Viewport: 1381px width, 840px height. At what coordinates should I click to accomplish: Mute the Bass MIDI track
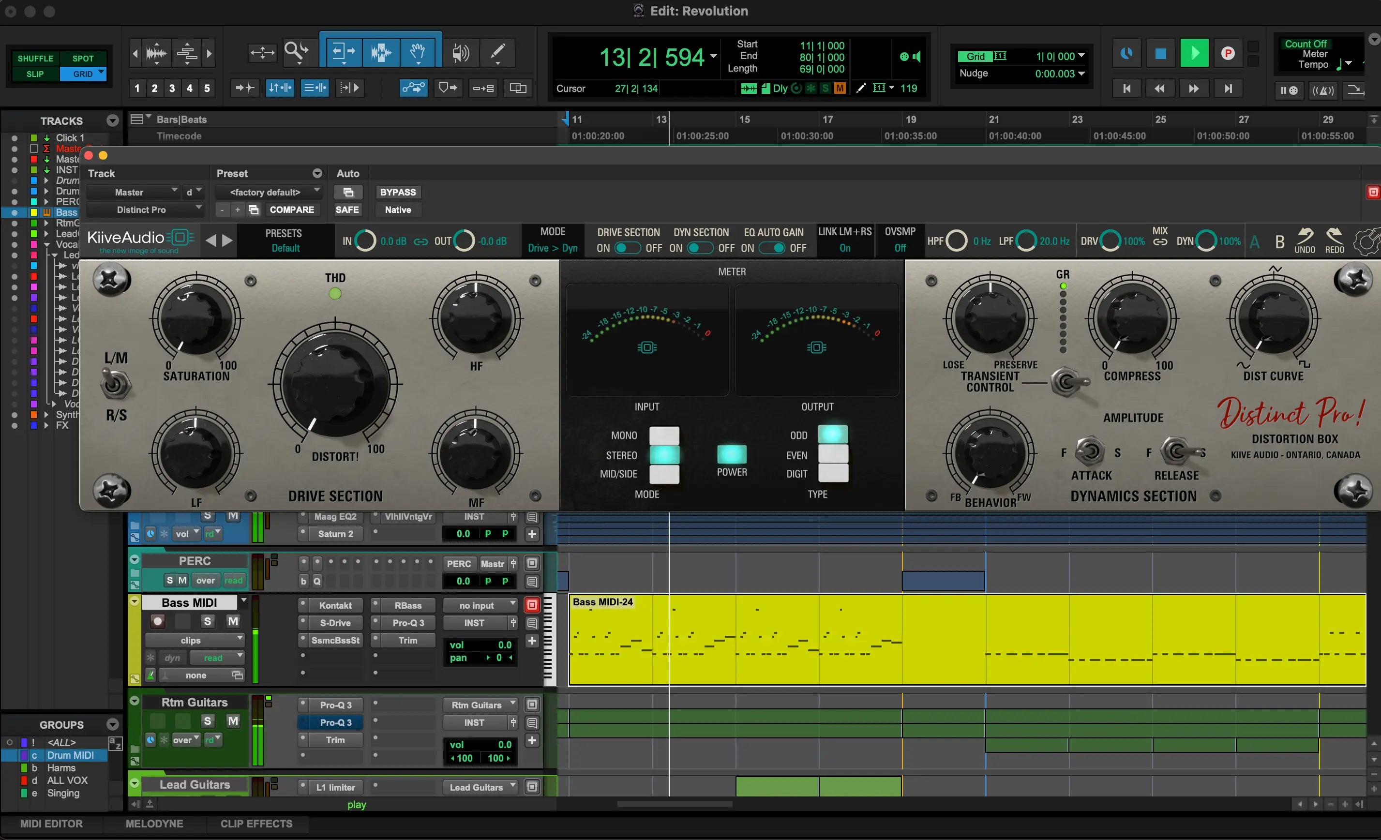(233, 621)
